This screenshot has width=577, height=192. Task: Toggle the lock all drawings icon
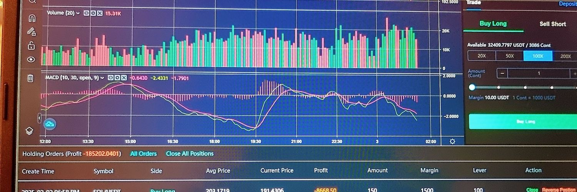coord(31,45)
